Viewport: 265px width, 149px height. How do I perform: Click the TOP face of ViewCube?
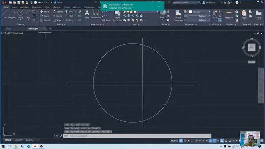click(251, 48)
